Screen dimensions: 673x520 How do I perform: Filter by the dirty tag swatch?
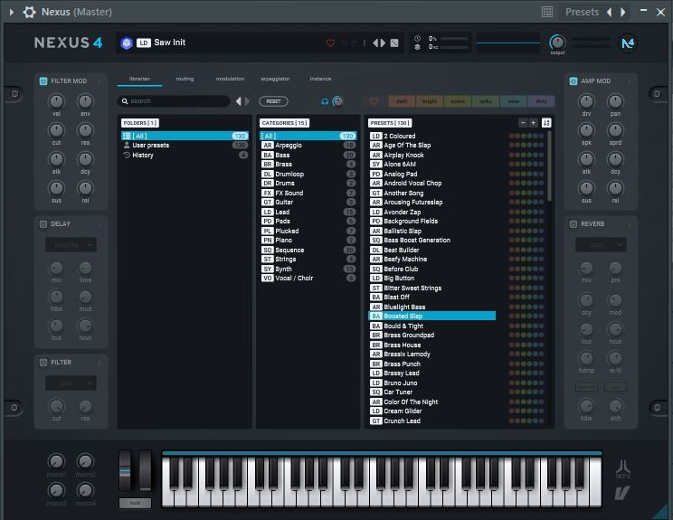pyautogui.click(x=541, y=101)
